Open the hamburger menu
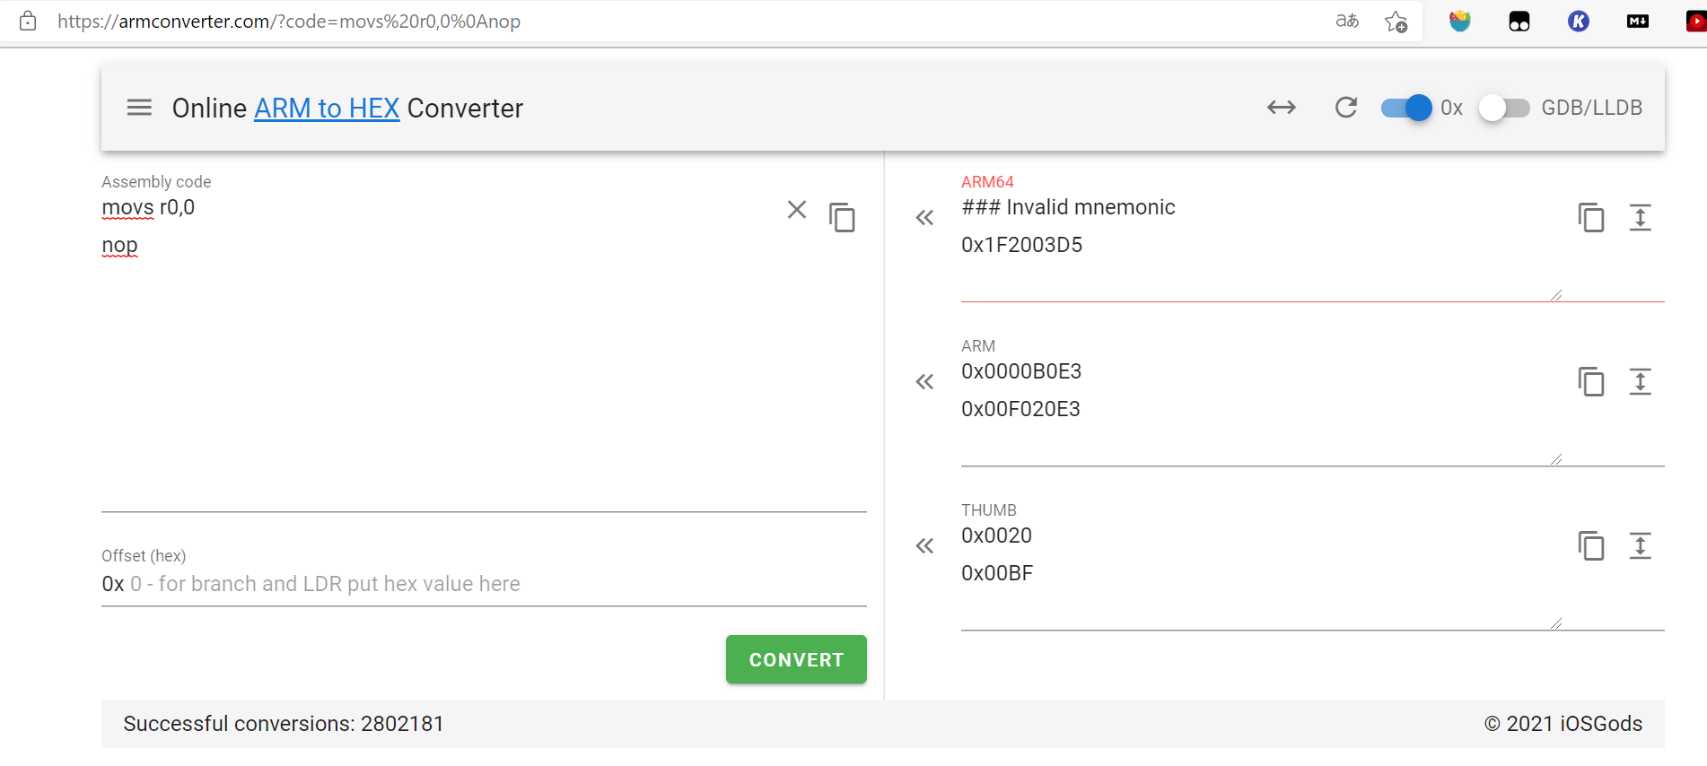The width and height of the screenshot is (1707, 766). coord(139,108)
